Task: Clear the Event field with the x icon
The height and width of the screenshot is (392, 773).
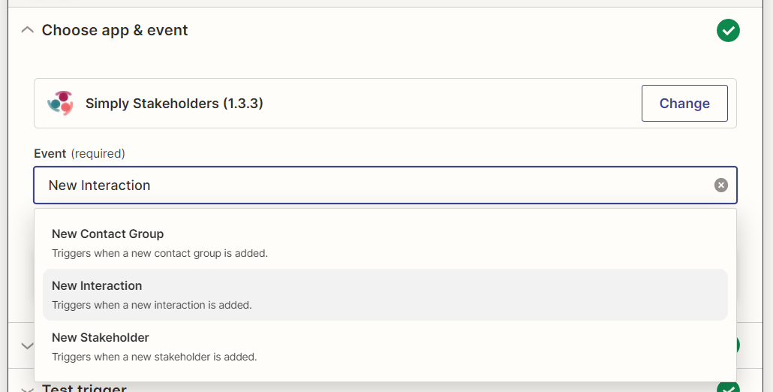Action: pos(720,185)
